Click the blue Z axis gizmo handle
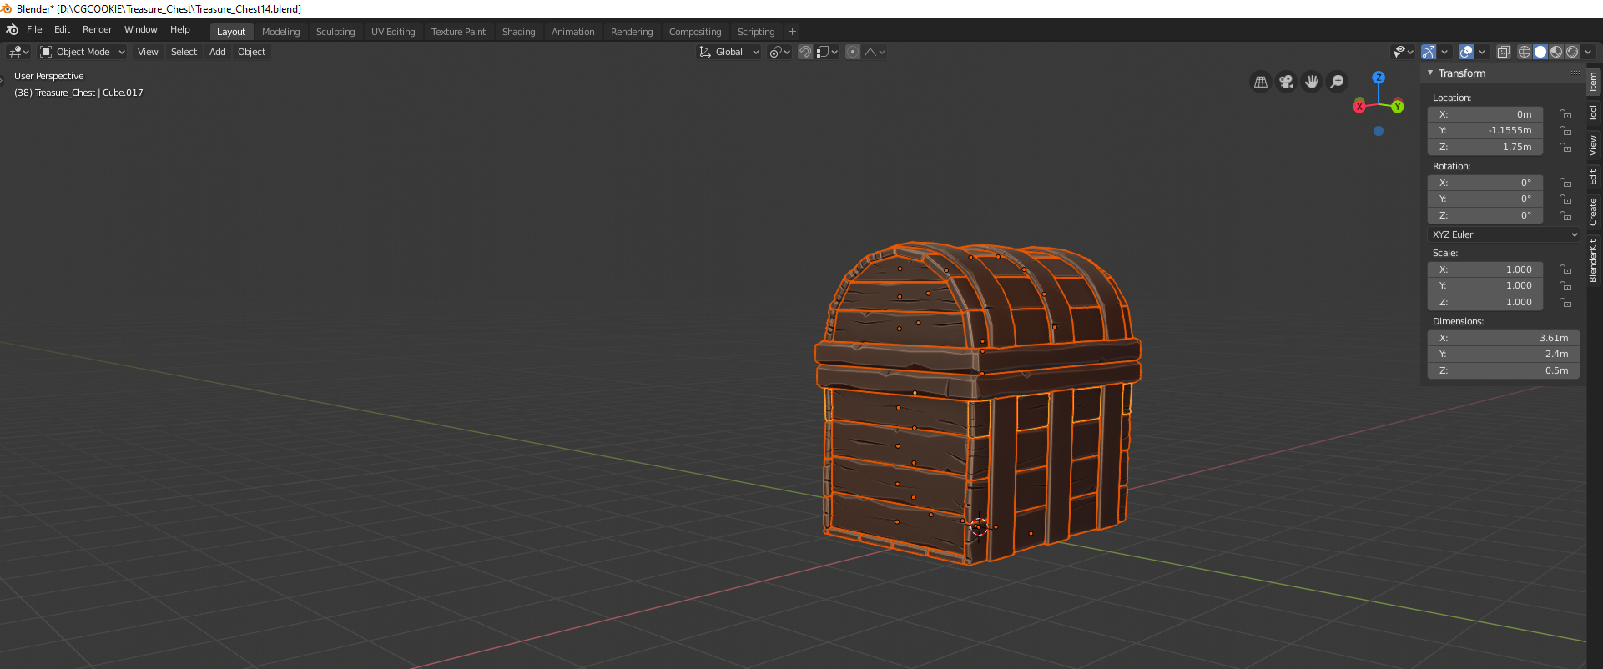Screen dimensions: 1603x669 coord(1379,77)
